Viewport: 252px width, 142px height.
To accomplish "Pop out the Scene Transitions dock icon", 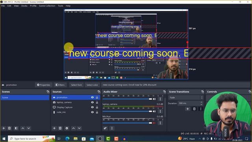I will pyautogui.click(x=202, y=92).
